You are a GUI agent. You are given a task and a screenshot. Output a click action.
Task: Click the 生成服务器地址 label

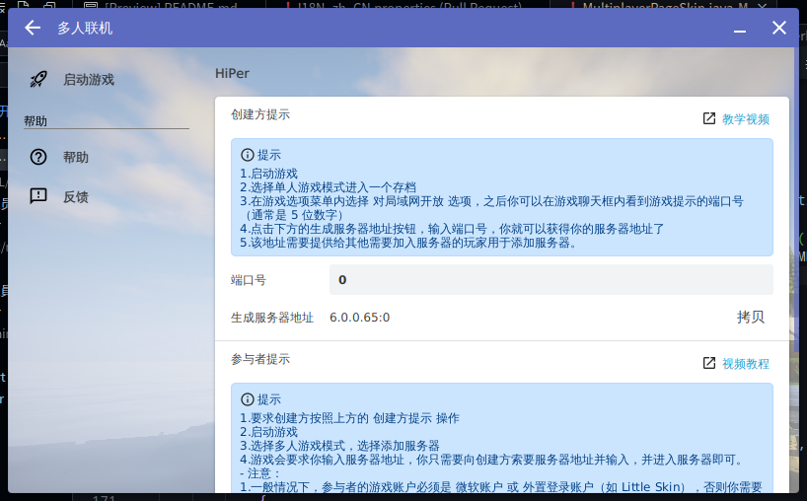(x=271, y=318)
